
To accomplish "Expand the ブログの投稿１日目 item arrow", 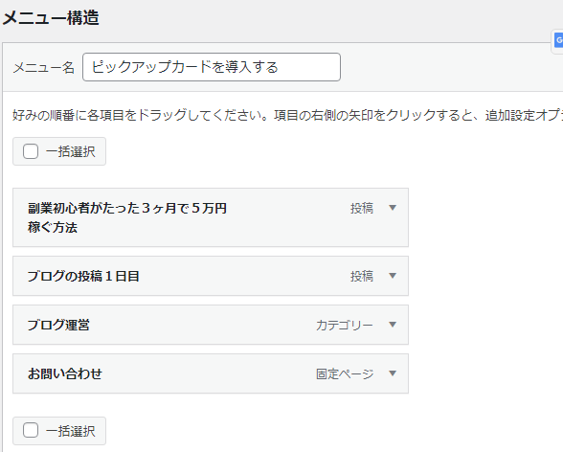I will click(393, 276).
